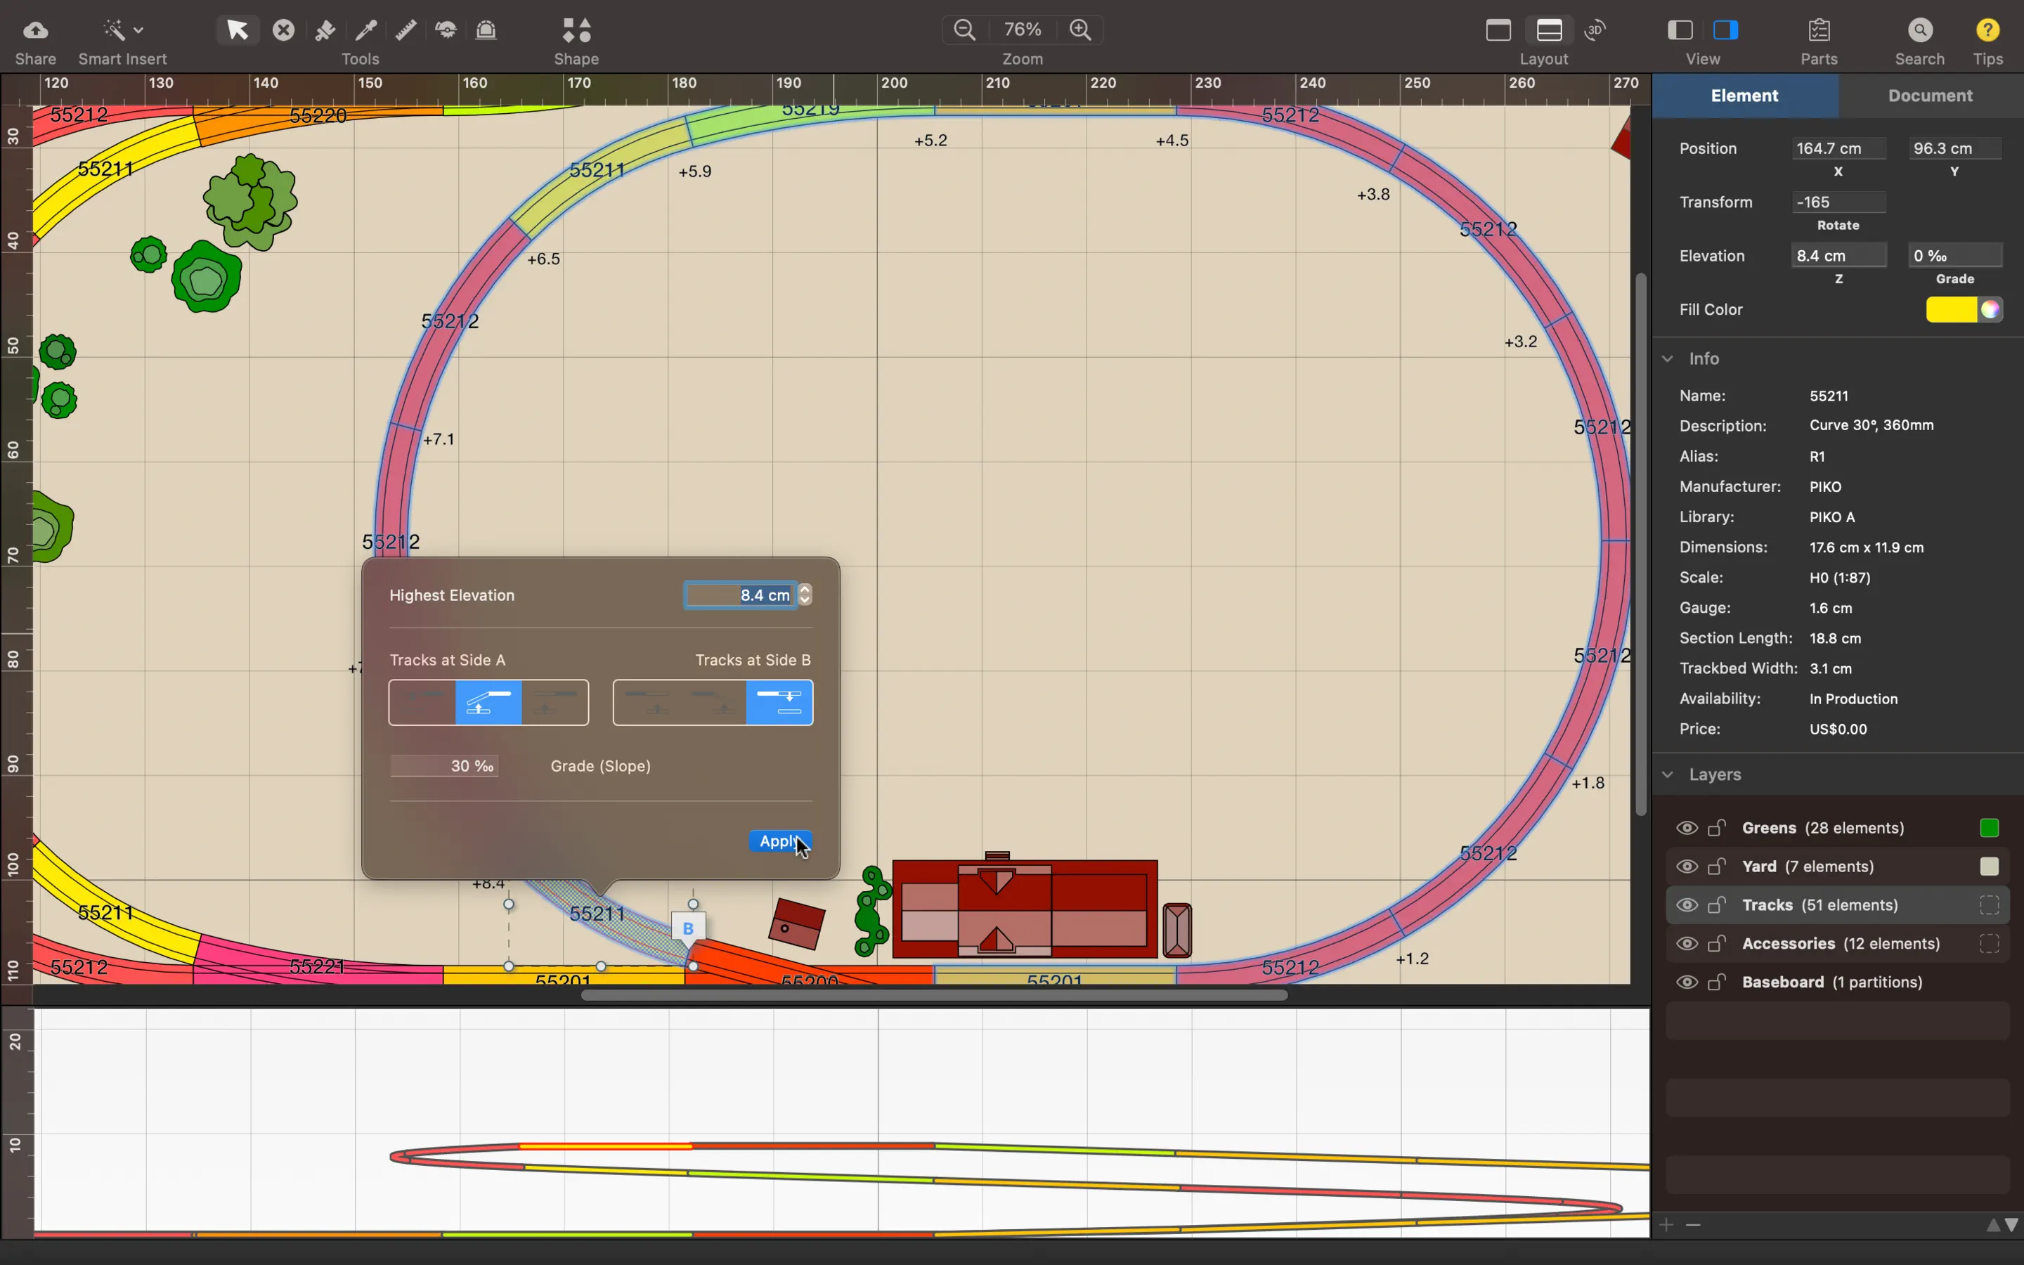Viewport: 2024px width, 1265px height.
Task: Select the ruler measure tool
Action: pos(406,31)
